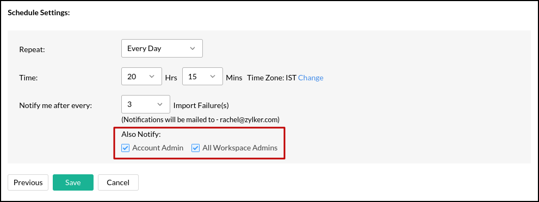Click the rachel@zylker.com notification note

(200, 120)
